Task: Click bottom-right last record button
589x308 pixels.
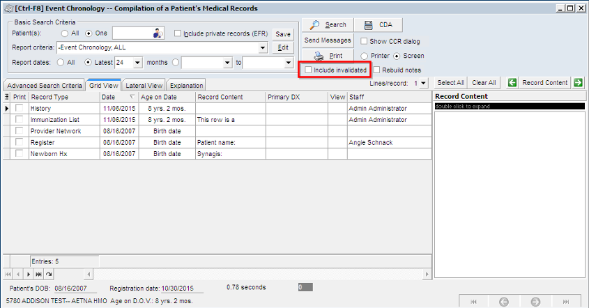Action: click(566, 301)
